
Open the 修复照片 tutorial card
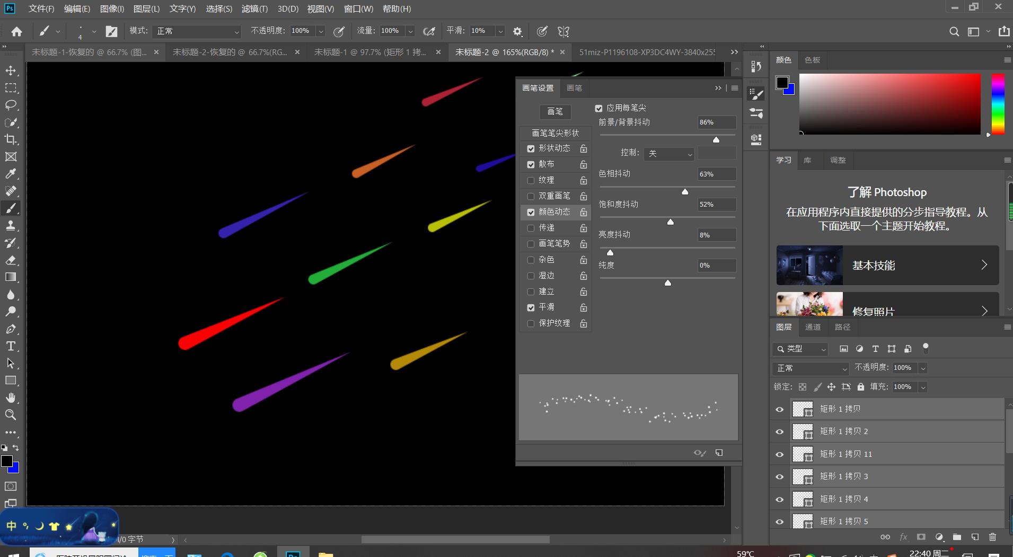[887, 304]
